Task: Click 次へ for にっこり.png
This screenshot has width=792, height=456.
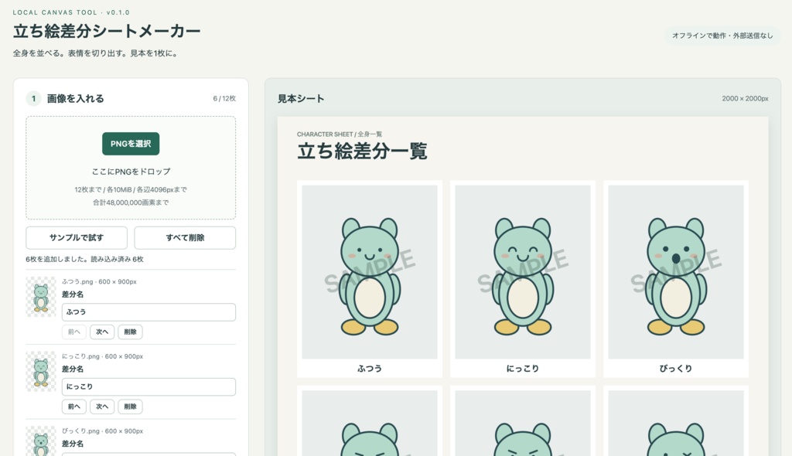Action: coord(102,407)
